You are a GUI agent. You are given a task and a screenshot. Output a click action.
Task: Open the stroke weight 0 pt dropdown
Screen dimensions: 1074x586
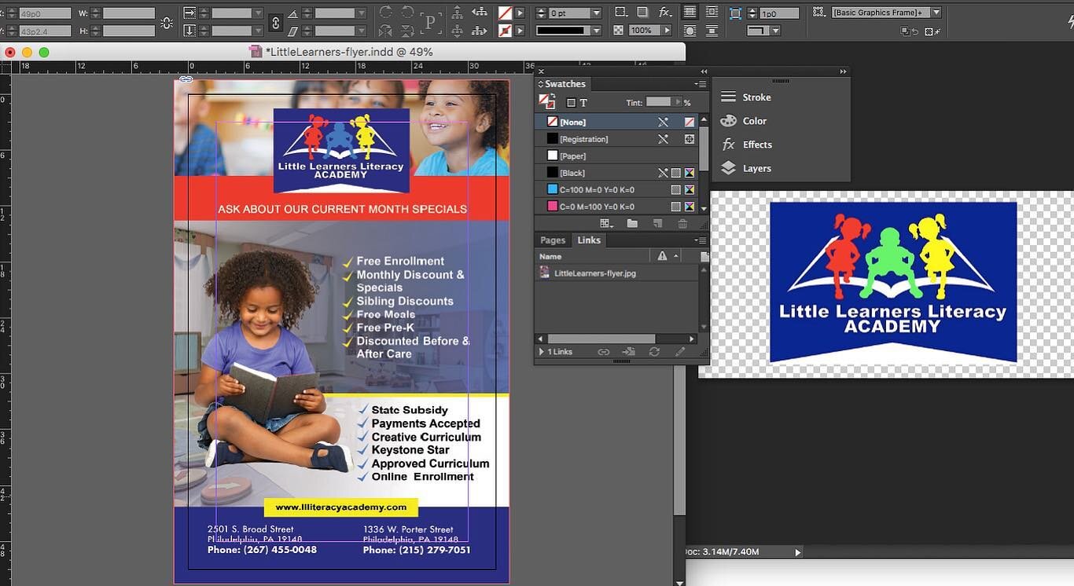tap(597, 13)
